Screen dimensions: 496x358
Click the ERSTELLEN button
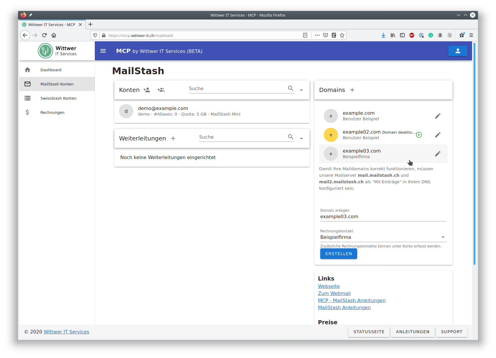(x=339, y=254)
